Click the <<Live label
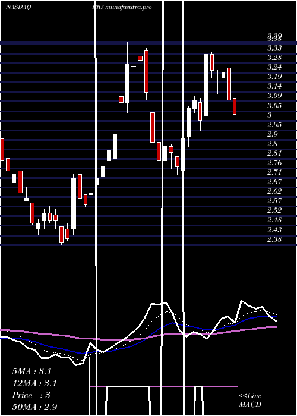Screen dimensions: 297x416 click(x=250, y=396)
